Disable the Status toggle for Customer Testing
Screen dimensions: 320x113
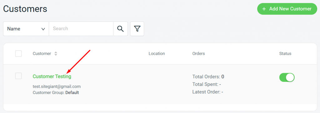pyautogui.click(x=287, y=78)
